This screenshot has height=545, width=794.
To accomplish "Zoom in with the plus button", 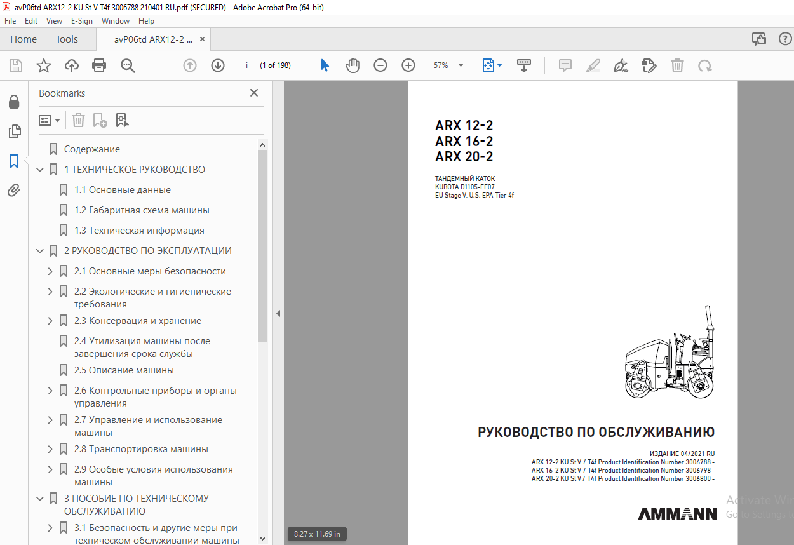I will click(408, 65).
